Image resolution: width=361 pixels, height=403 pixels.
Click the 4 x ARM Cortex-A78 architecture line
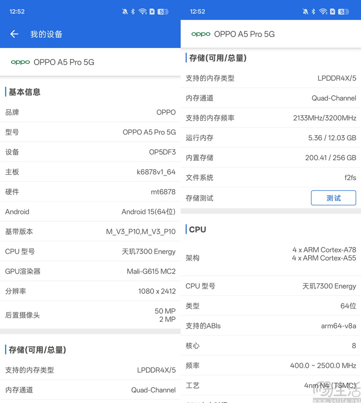[x=324, y=250]
